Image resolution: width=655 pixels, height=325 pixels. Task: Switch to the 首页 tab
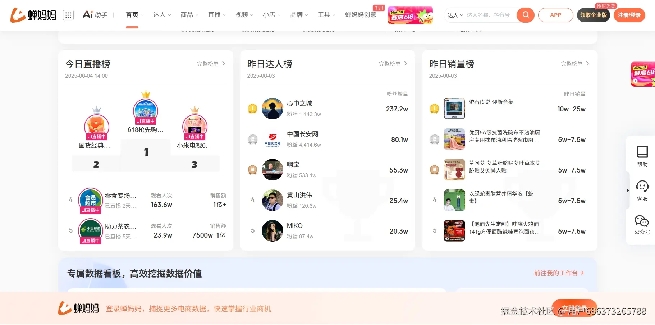(x=132, y=15)
